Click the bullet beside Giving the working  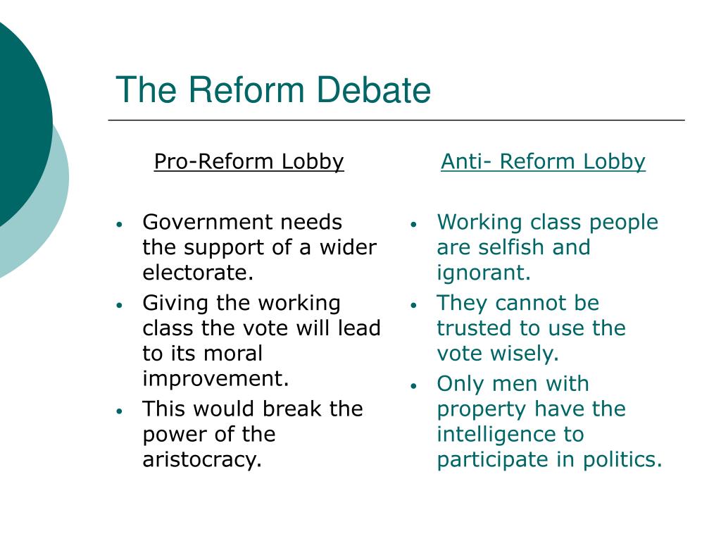pos(120,305)
